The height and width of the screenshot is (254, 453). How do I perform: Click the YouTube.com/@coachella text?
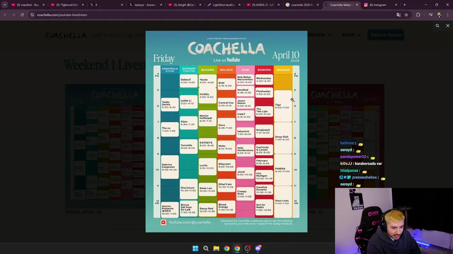[189, 222]
